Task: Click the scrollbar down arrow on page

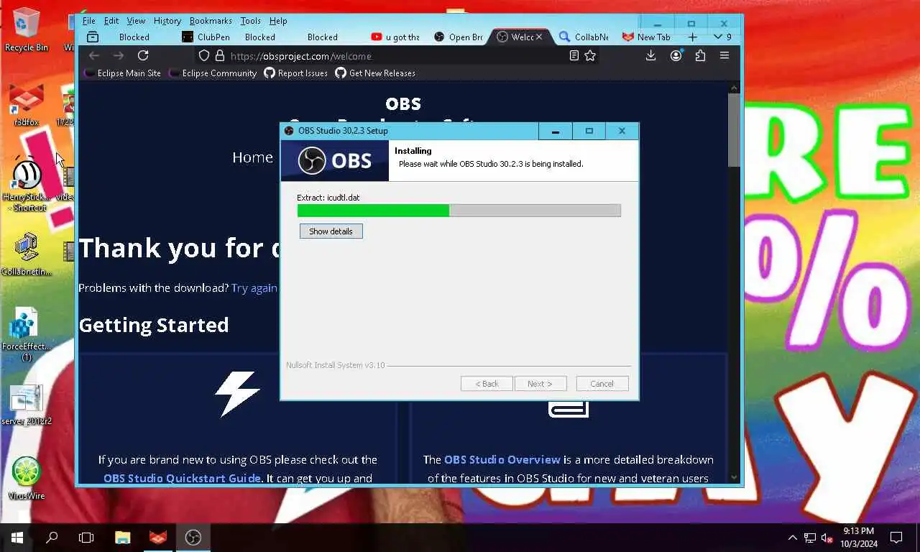Action: tap(734, 477)
